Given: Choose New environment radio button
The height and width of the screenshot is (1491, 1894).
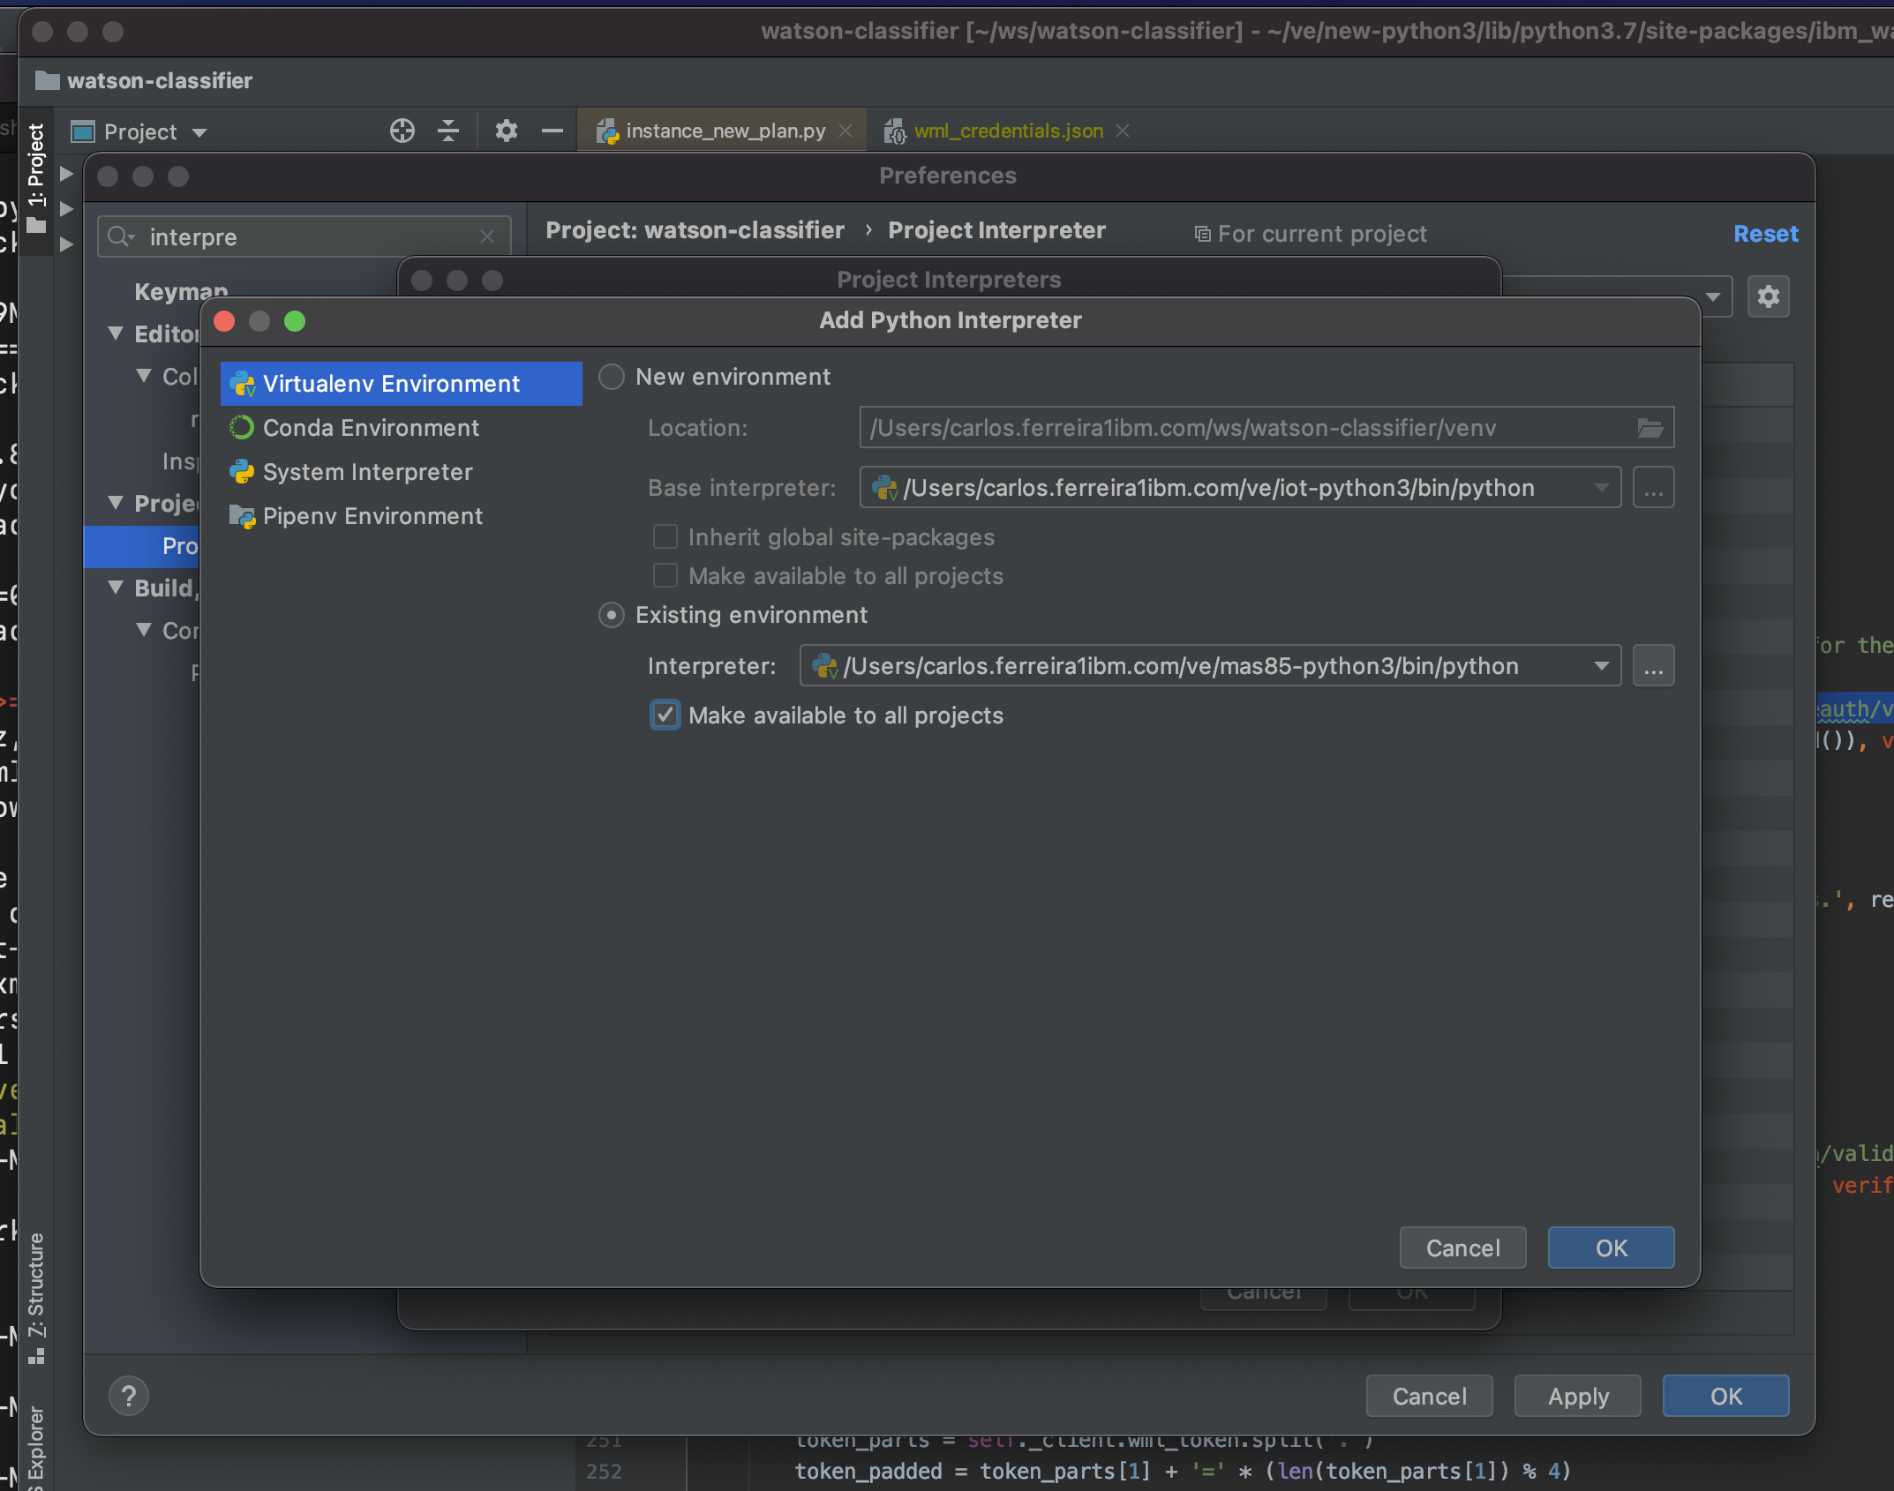Looking at the screenshot, I should click(x=612, y=377).
